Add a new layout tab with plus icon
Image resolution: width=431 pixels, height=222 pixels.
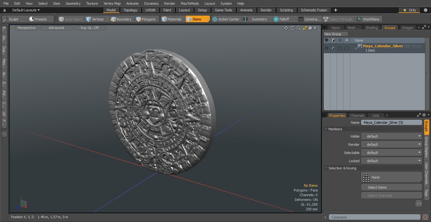click(x=336, y=10)
